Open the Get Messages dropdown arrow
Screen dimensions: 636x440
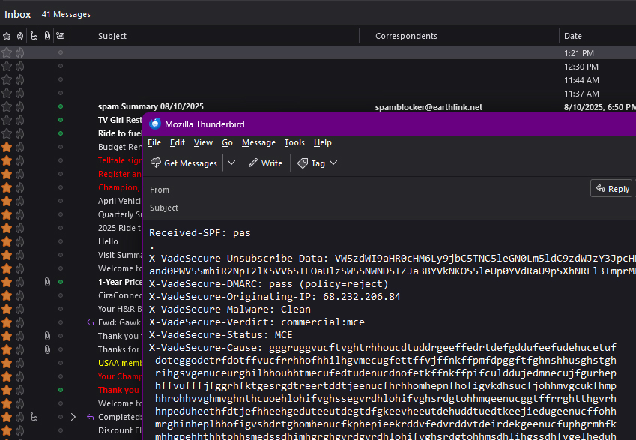(231, 163)
